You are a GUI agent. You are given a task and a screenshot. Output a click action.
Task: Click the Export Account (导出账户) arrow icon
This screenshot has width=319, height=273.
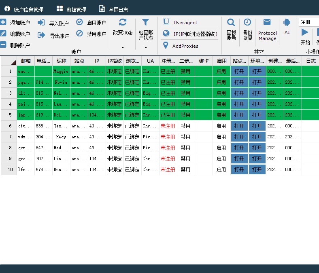click(41, 35)
